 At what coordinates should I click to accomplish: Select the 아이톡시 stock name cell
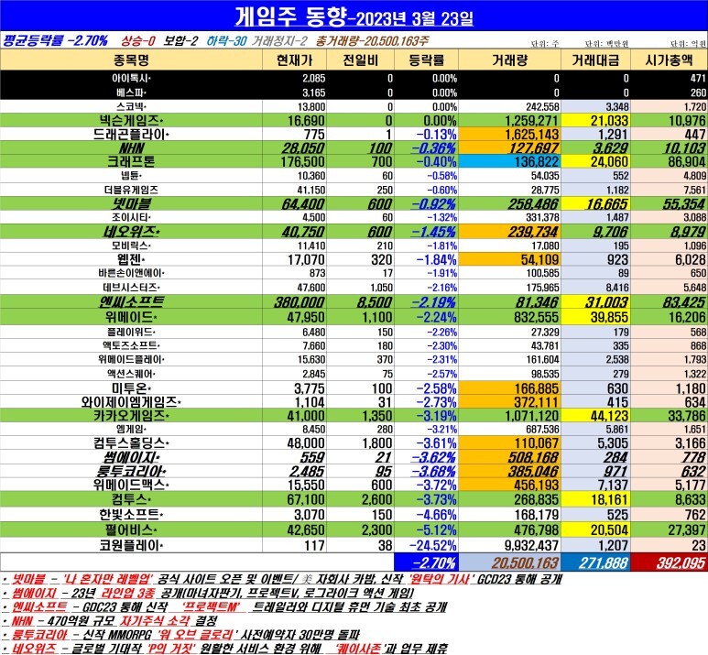click(131, 78)
